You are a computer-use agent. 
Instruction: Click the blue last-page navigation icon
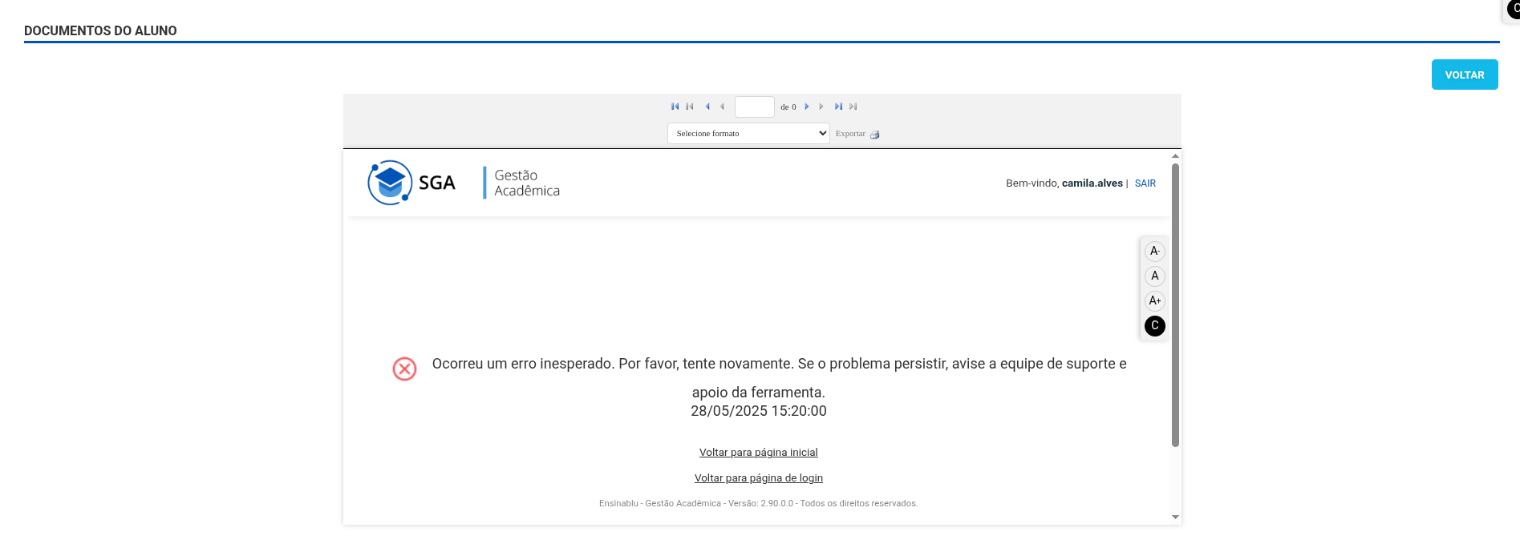(838, 107)
